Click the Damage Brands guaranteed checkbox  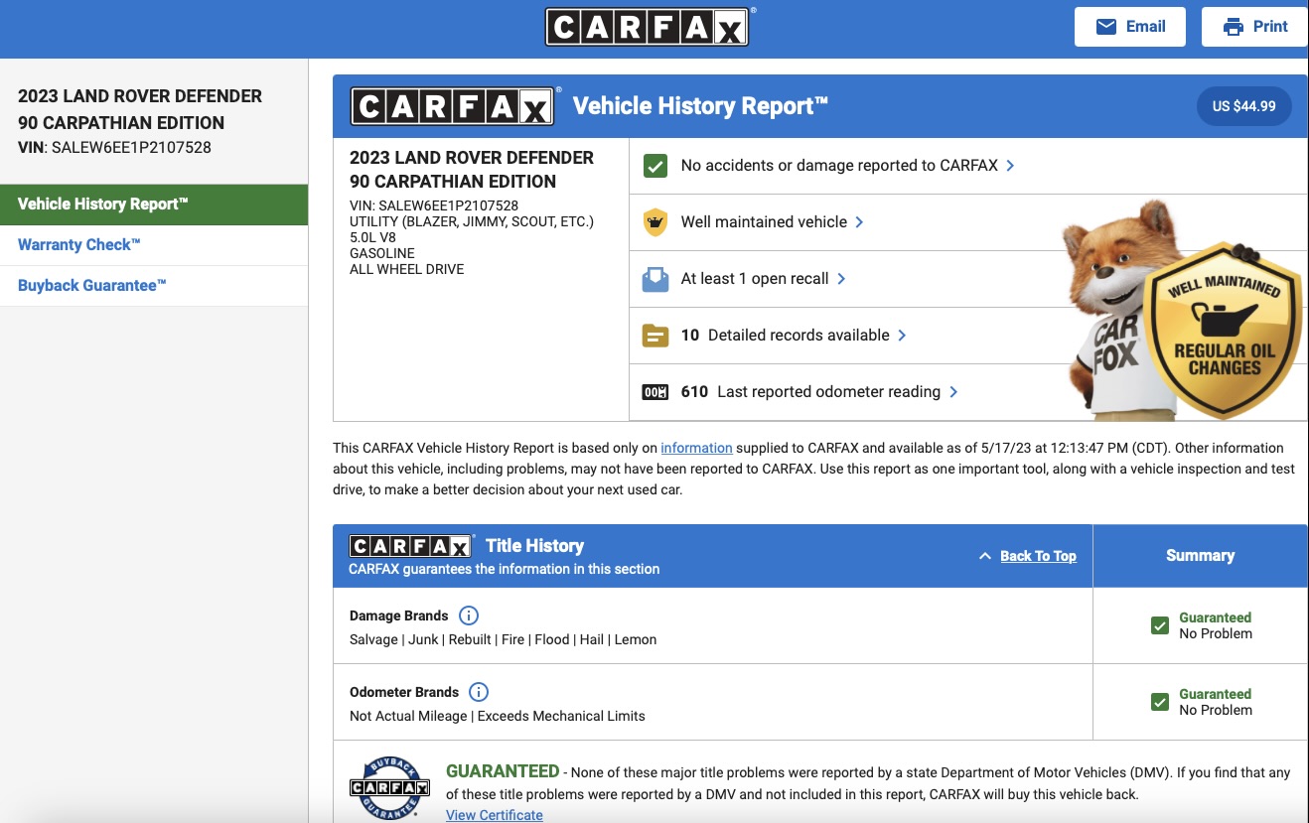pyautogui.click(x=1159, y=625)
